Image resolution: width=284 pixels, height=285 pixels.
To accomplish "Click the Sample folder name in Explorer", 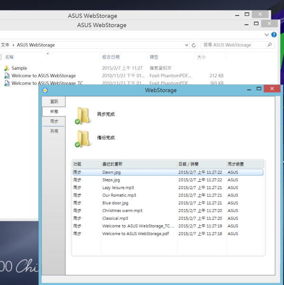I will click(x=19, y=68).
